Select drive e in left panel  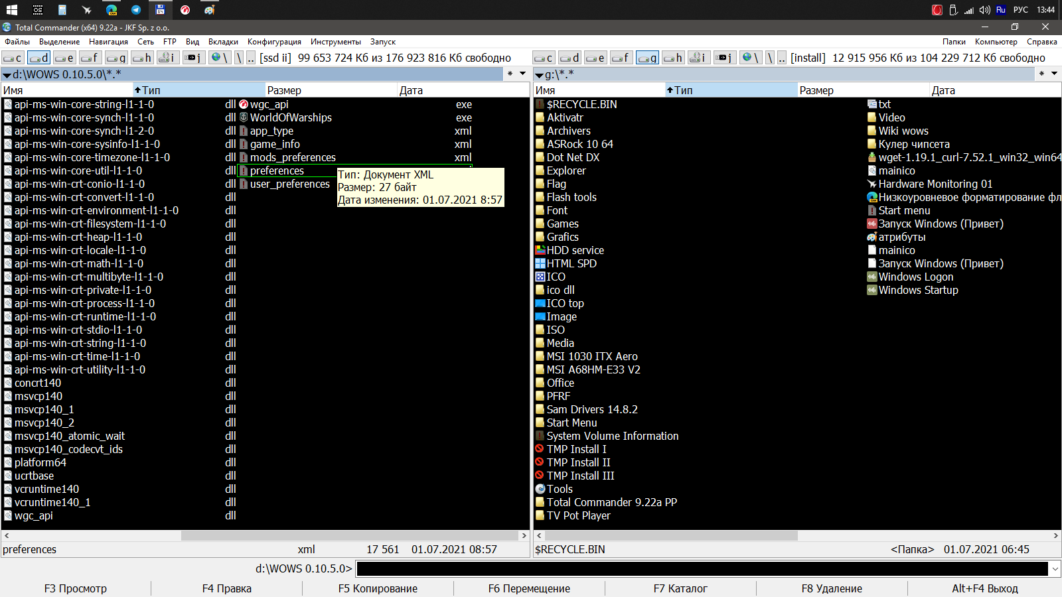pos(65,58)
